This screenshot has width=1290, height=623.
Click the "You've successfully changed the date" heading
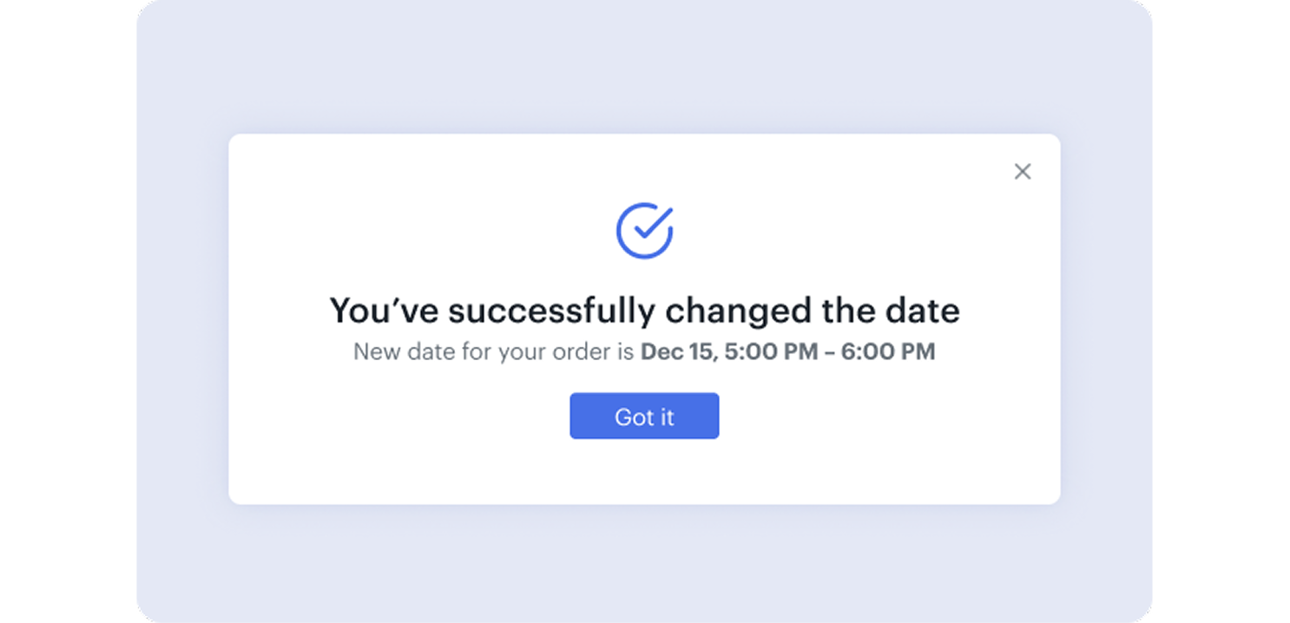pos(644,311)
